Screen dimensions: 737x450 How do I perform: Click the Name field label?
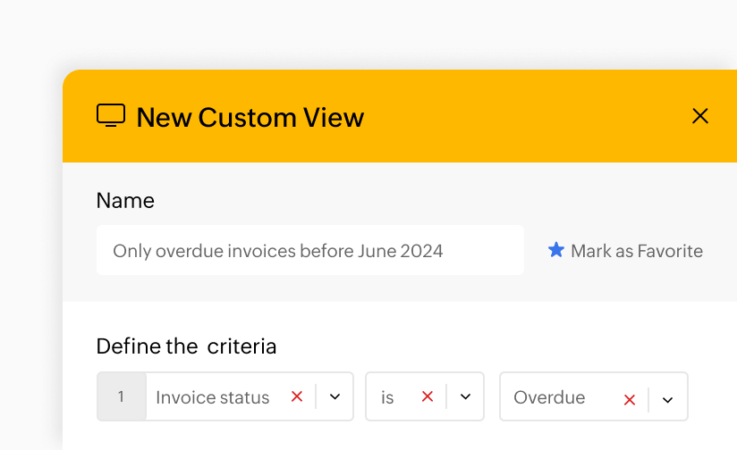point(125,201)
